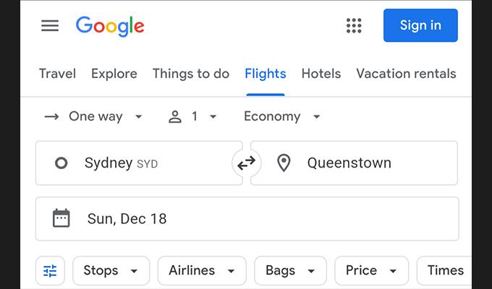This screenshot has height=289, width=492.
Task: Open the all filters sliders icon
Action: click(50, 271)
